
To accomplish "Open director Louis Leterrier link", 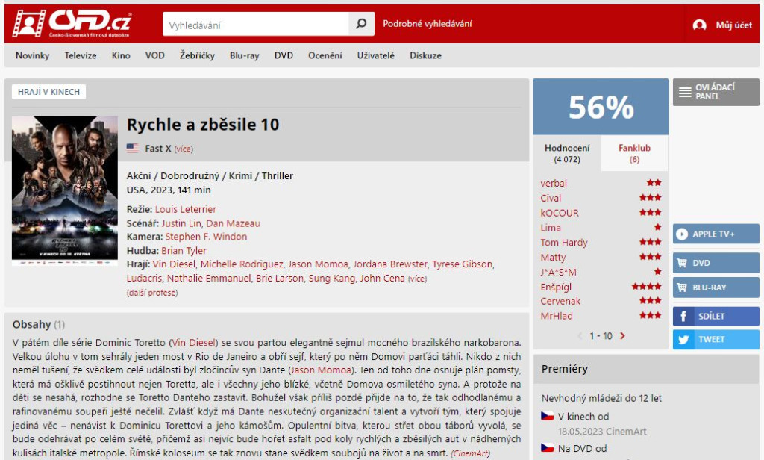I will (x=186, y=209).
